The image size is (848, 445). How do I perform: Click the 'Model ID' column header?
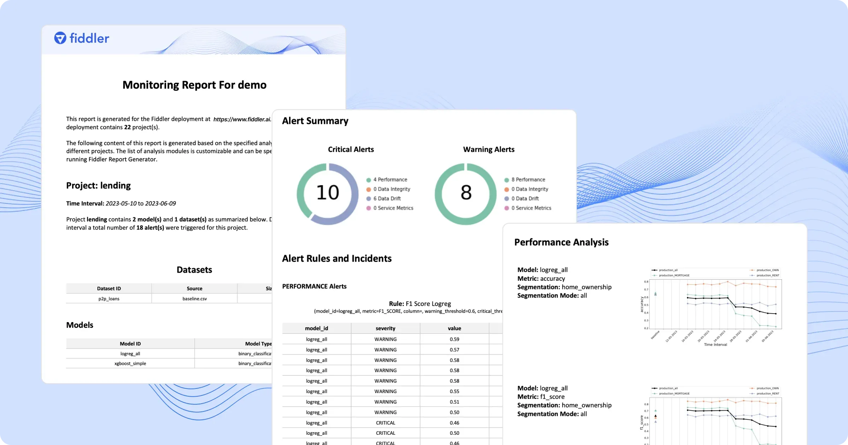[x=130, y=344]
